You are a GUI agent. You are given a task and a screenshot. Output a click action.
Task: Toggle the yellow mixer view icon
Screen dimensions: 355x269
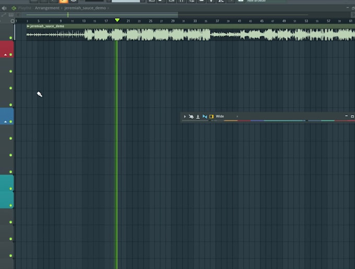211,116
